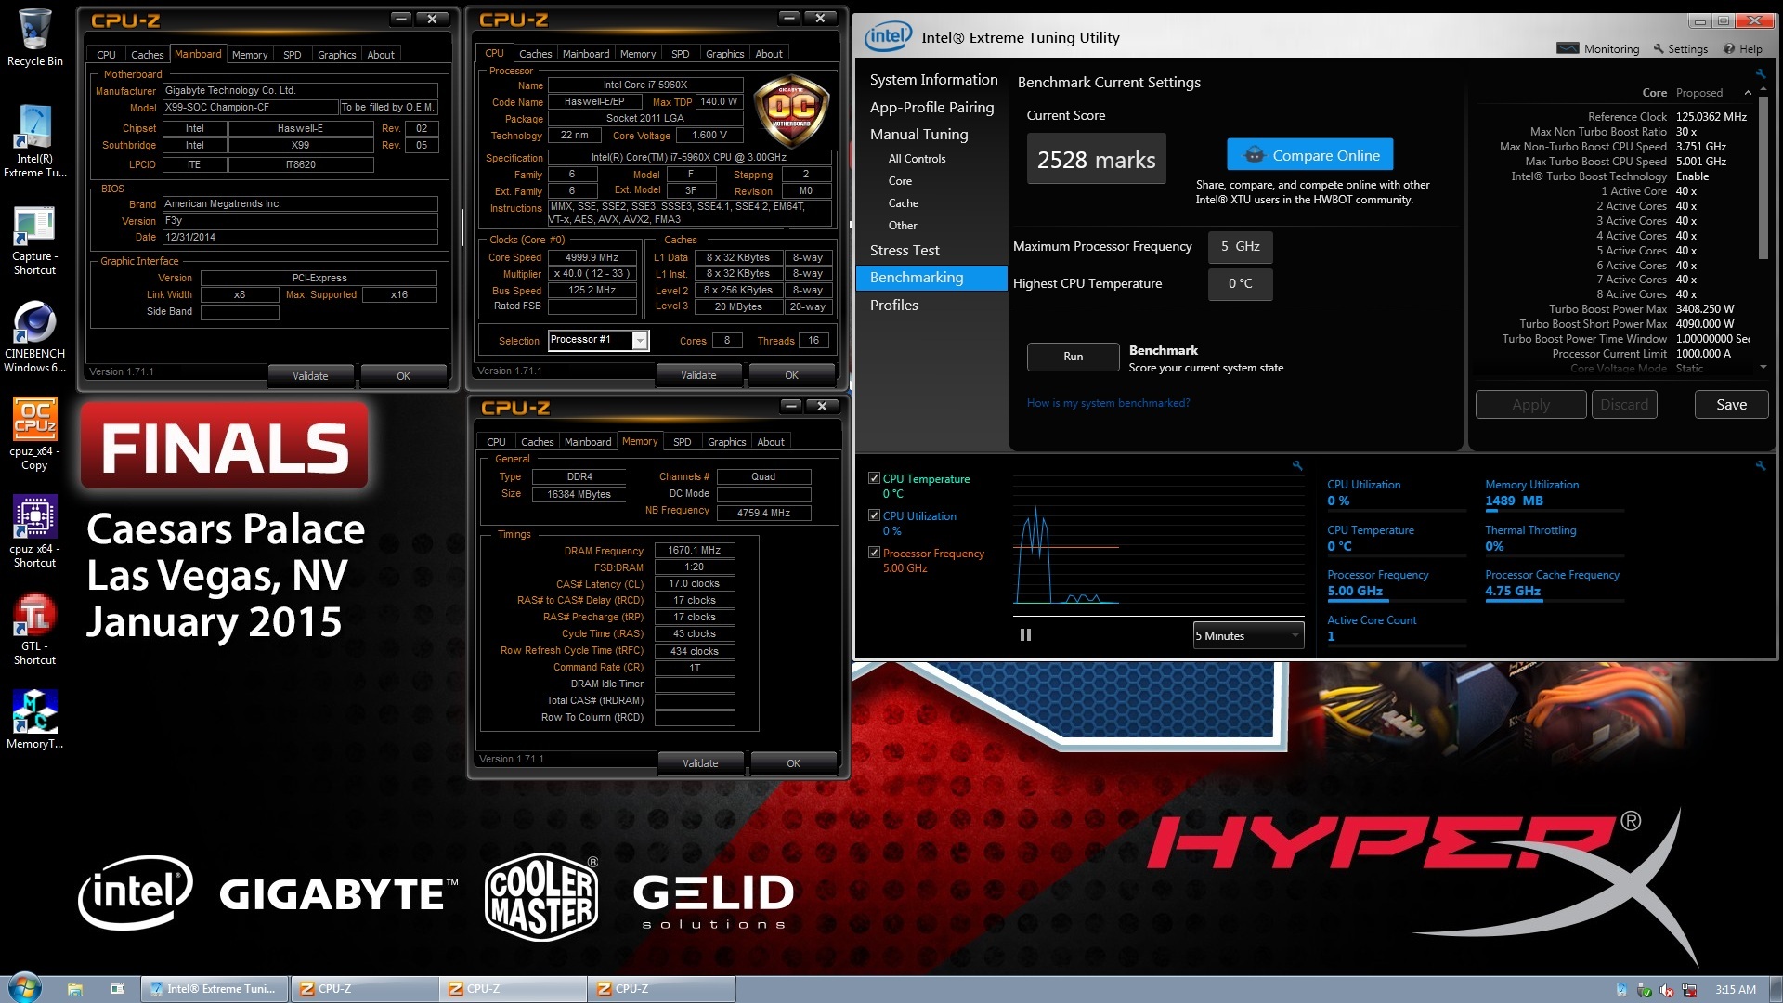Viewport: 1783px width, 1003px height.
Task: Pause the monitoring graph
Action: point(1025,635)
